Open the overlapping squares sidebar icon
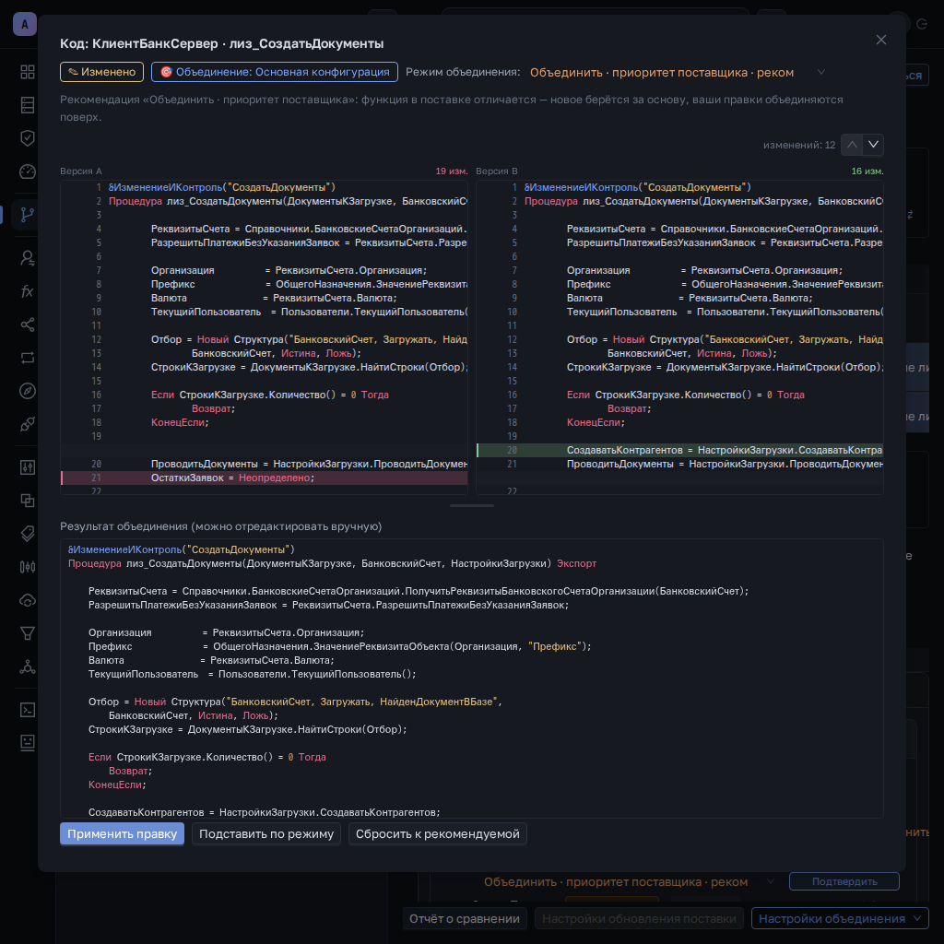 pos(27,501)
